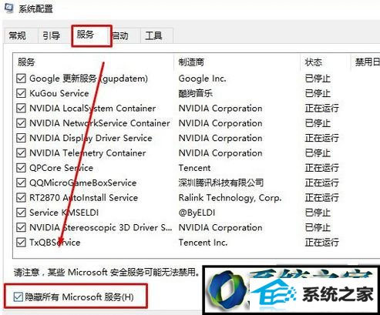The image size is (380, 315).
Task: Toggle the KuGou Service checkbox
Action: 21,93
